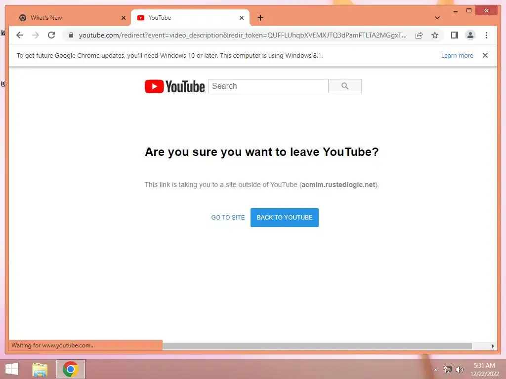The height and width of the screenshot is (379, 506).
Task: Click the acmlm.rustedlogic.net text
Action: pyautogui.click(x=338, y=185)
